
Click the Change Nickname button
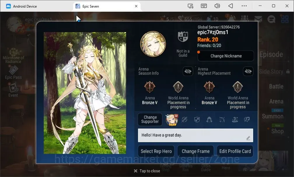coord(226,56)
